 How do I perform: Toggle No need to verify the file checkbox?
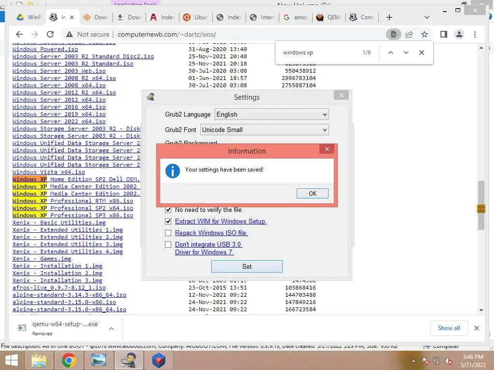coord(168,210)
